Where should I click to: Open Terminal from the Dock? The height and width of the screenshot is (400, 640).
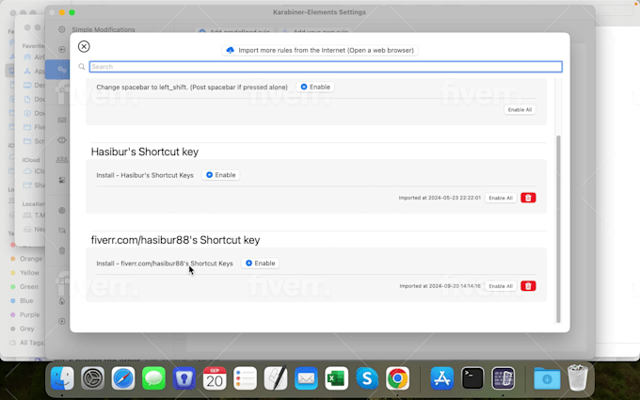point(472,378)
